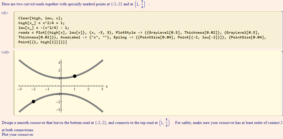The height and width of the screenshot is (139, 283).
Task: Click the 'at both connections.' line
Action: [18, 130]
